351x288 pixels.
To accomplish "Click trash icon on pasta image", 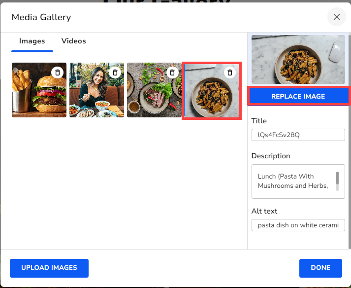I will [229, 72].
